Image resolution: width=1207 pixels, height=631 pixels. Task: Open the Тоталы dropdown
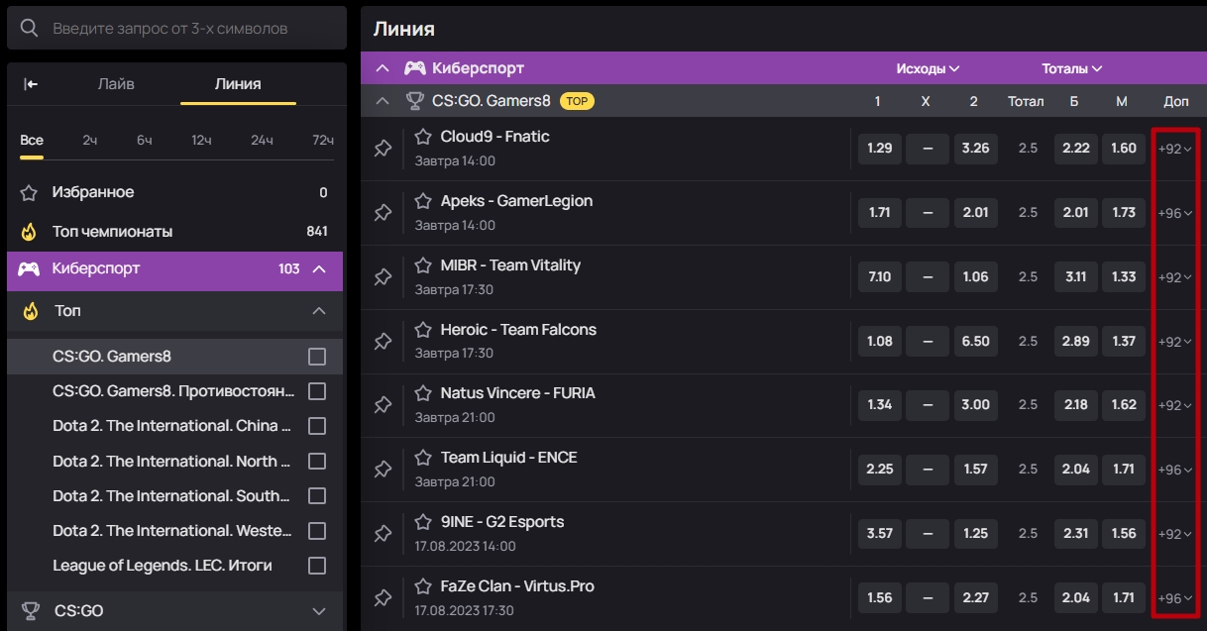[x=1072, y=69]
